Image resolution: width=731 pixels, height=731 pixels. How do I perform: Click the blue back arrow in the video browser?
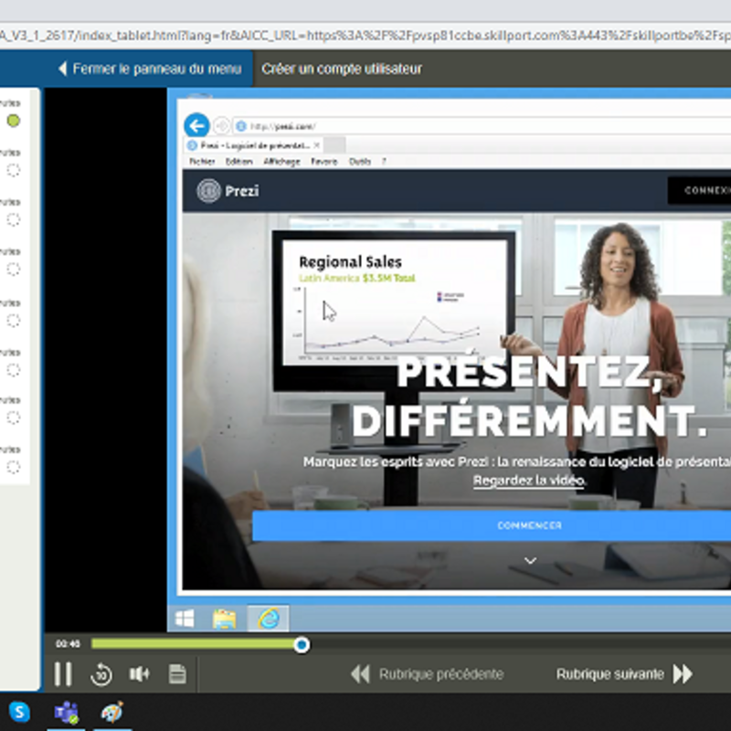tap(196, 125)
